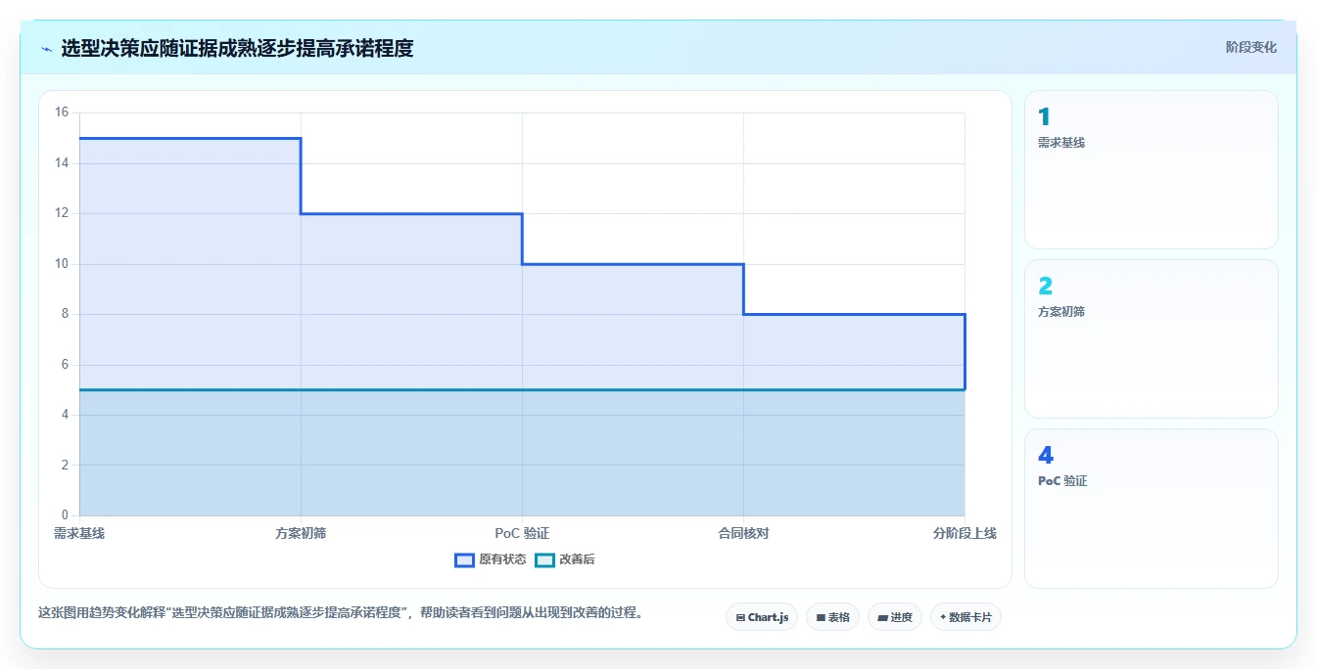Open the 方案初筛 card numbered 2
This screenshot has height=669, width=1317.
[x=1152, y=339]
